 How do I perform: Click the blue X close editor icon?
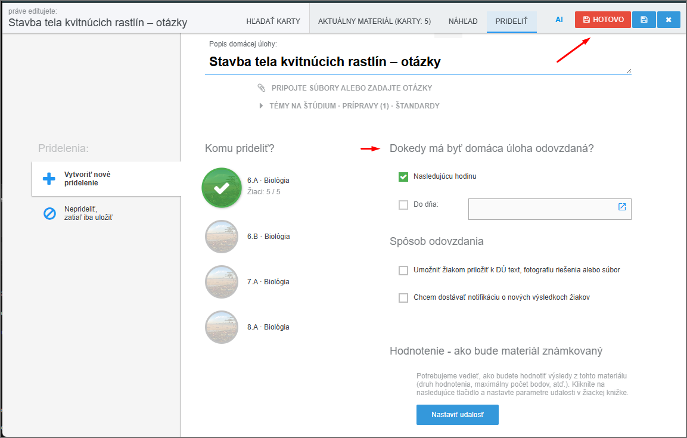click(x=669, y=20)
